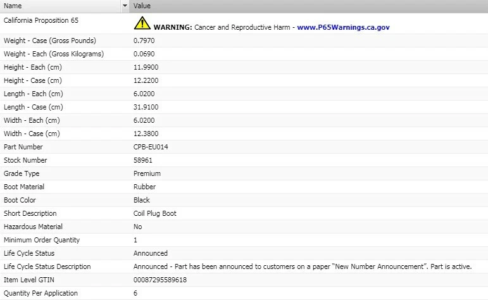Select the Length - Case (cm) label
Viewport: 488px width, 300px height.
(34, 108)
